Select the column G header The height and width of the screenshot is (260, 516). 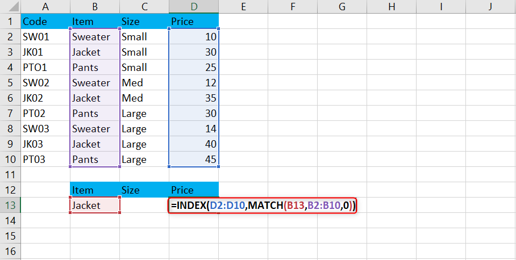tap(342, 7)
